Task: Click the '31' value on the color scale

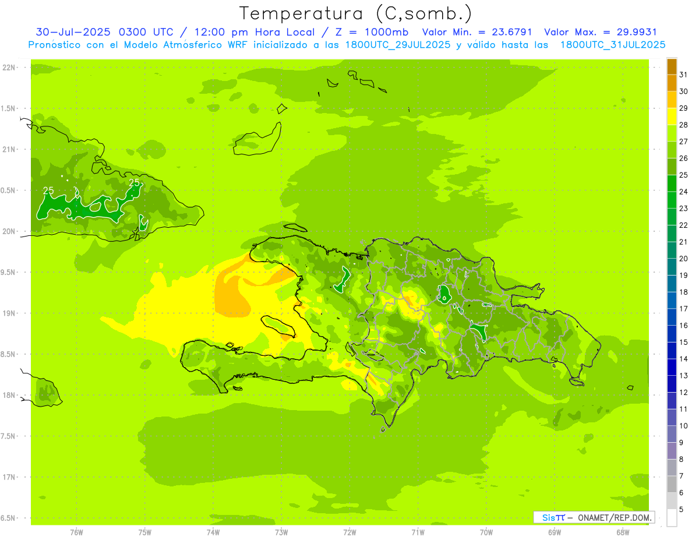Action: coord(684,75)
